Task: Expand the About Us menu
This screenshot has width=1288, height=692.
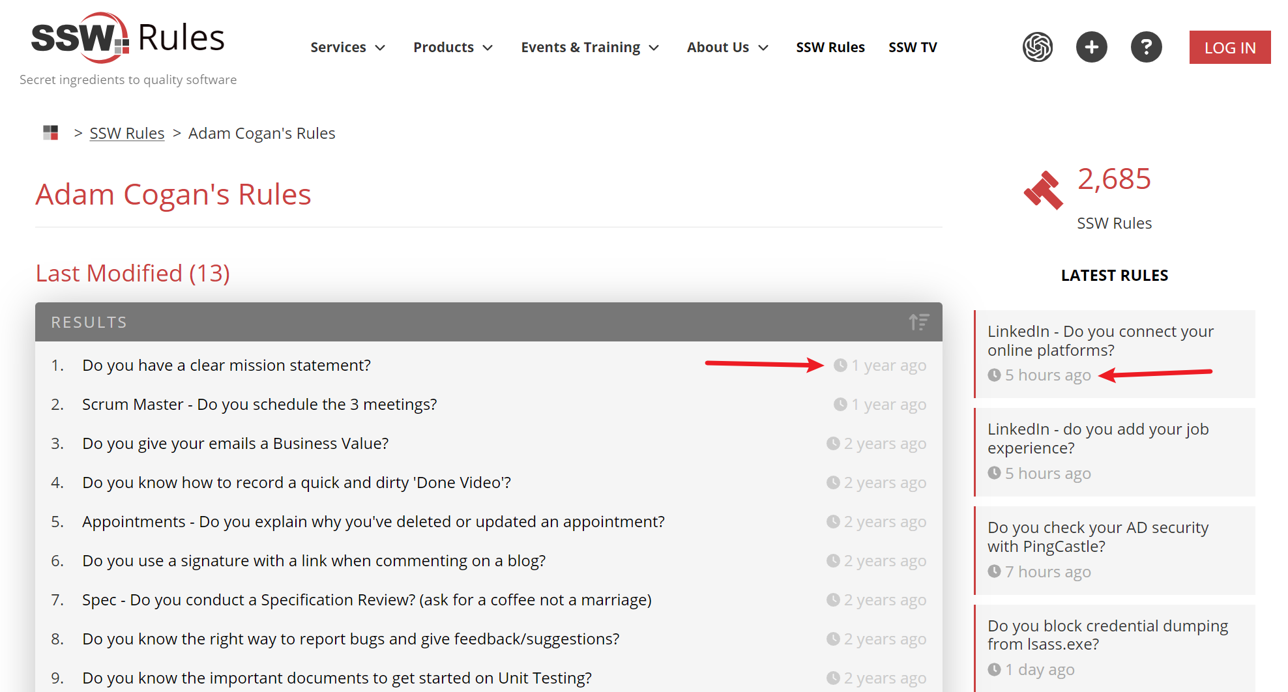Action: 727,48
